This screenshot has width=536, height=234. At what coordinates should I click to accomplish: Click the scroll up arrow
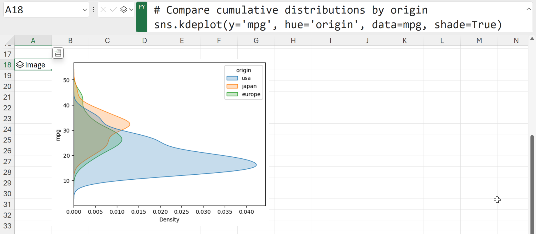point(532,39)
